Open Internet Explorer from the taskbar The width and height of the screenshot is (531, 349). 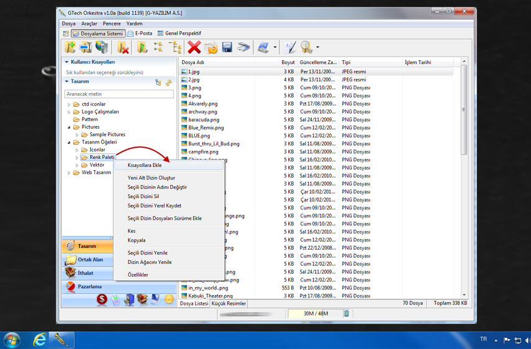point(40,340)
